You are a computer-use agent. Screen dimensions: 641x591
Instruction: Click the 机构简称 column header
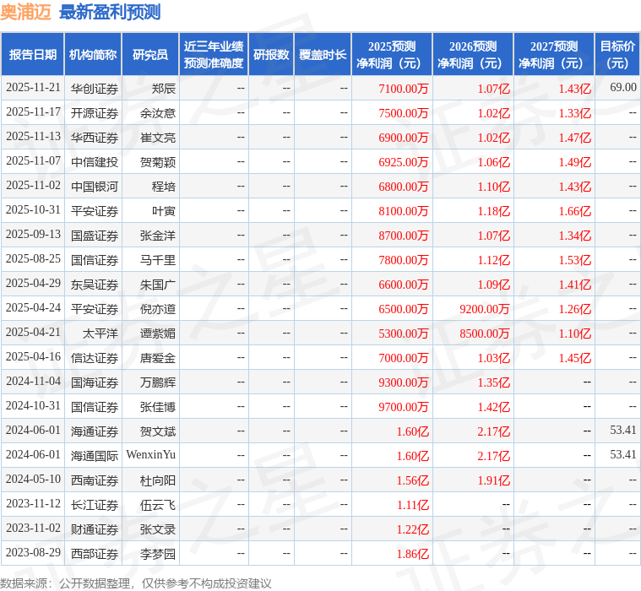click(x=93, y=55)
